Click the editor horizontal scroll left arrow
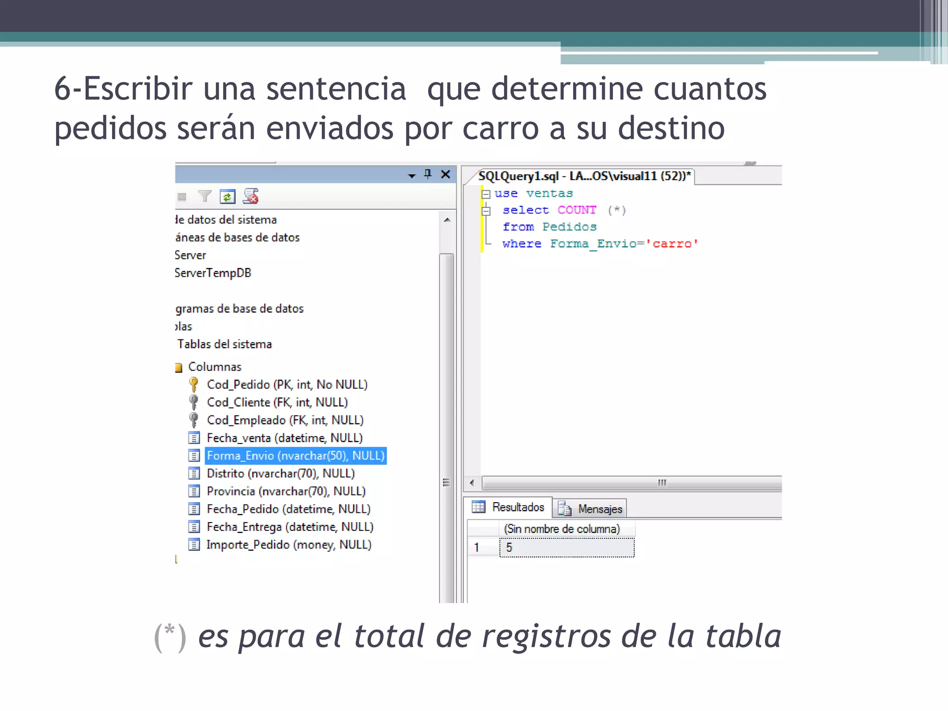This screenshot has height=711, width=948. 472,483
